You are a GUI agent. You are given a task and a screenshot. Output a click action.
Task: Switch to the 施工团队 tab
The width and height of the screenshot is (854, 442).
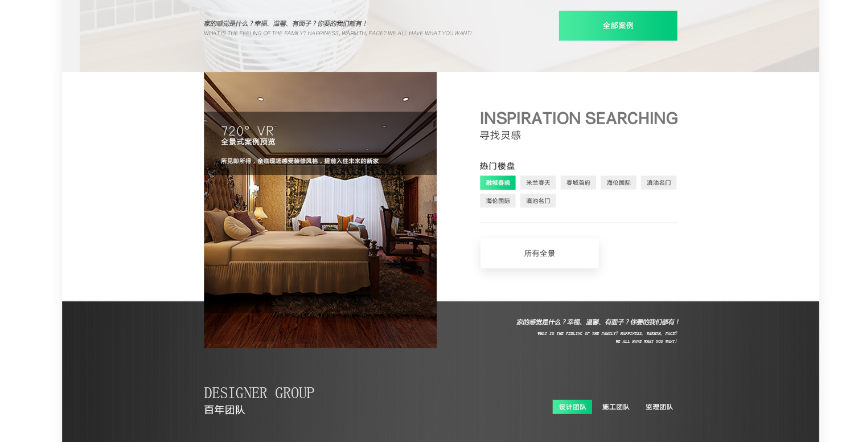pos(616,407)
